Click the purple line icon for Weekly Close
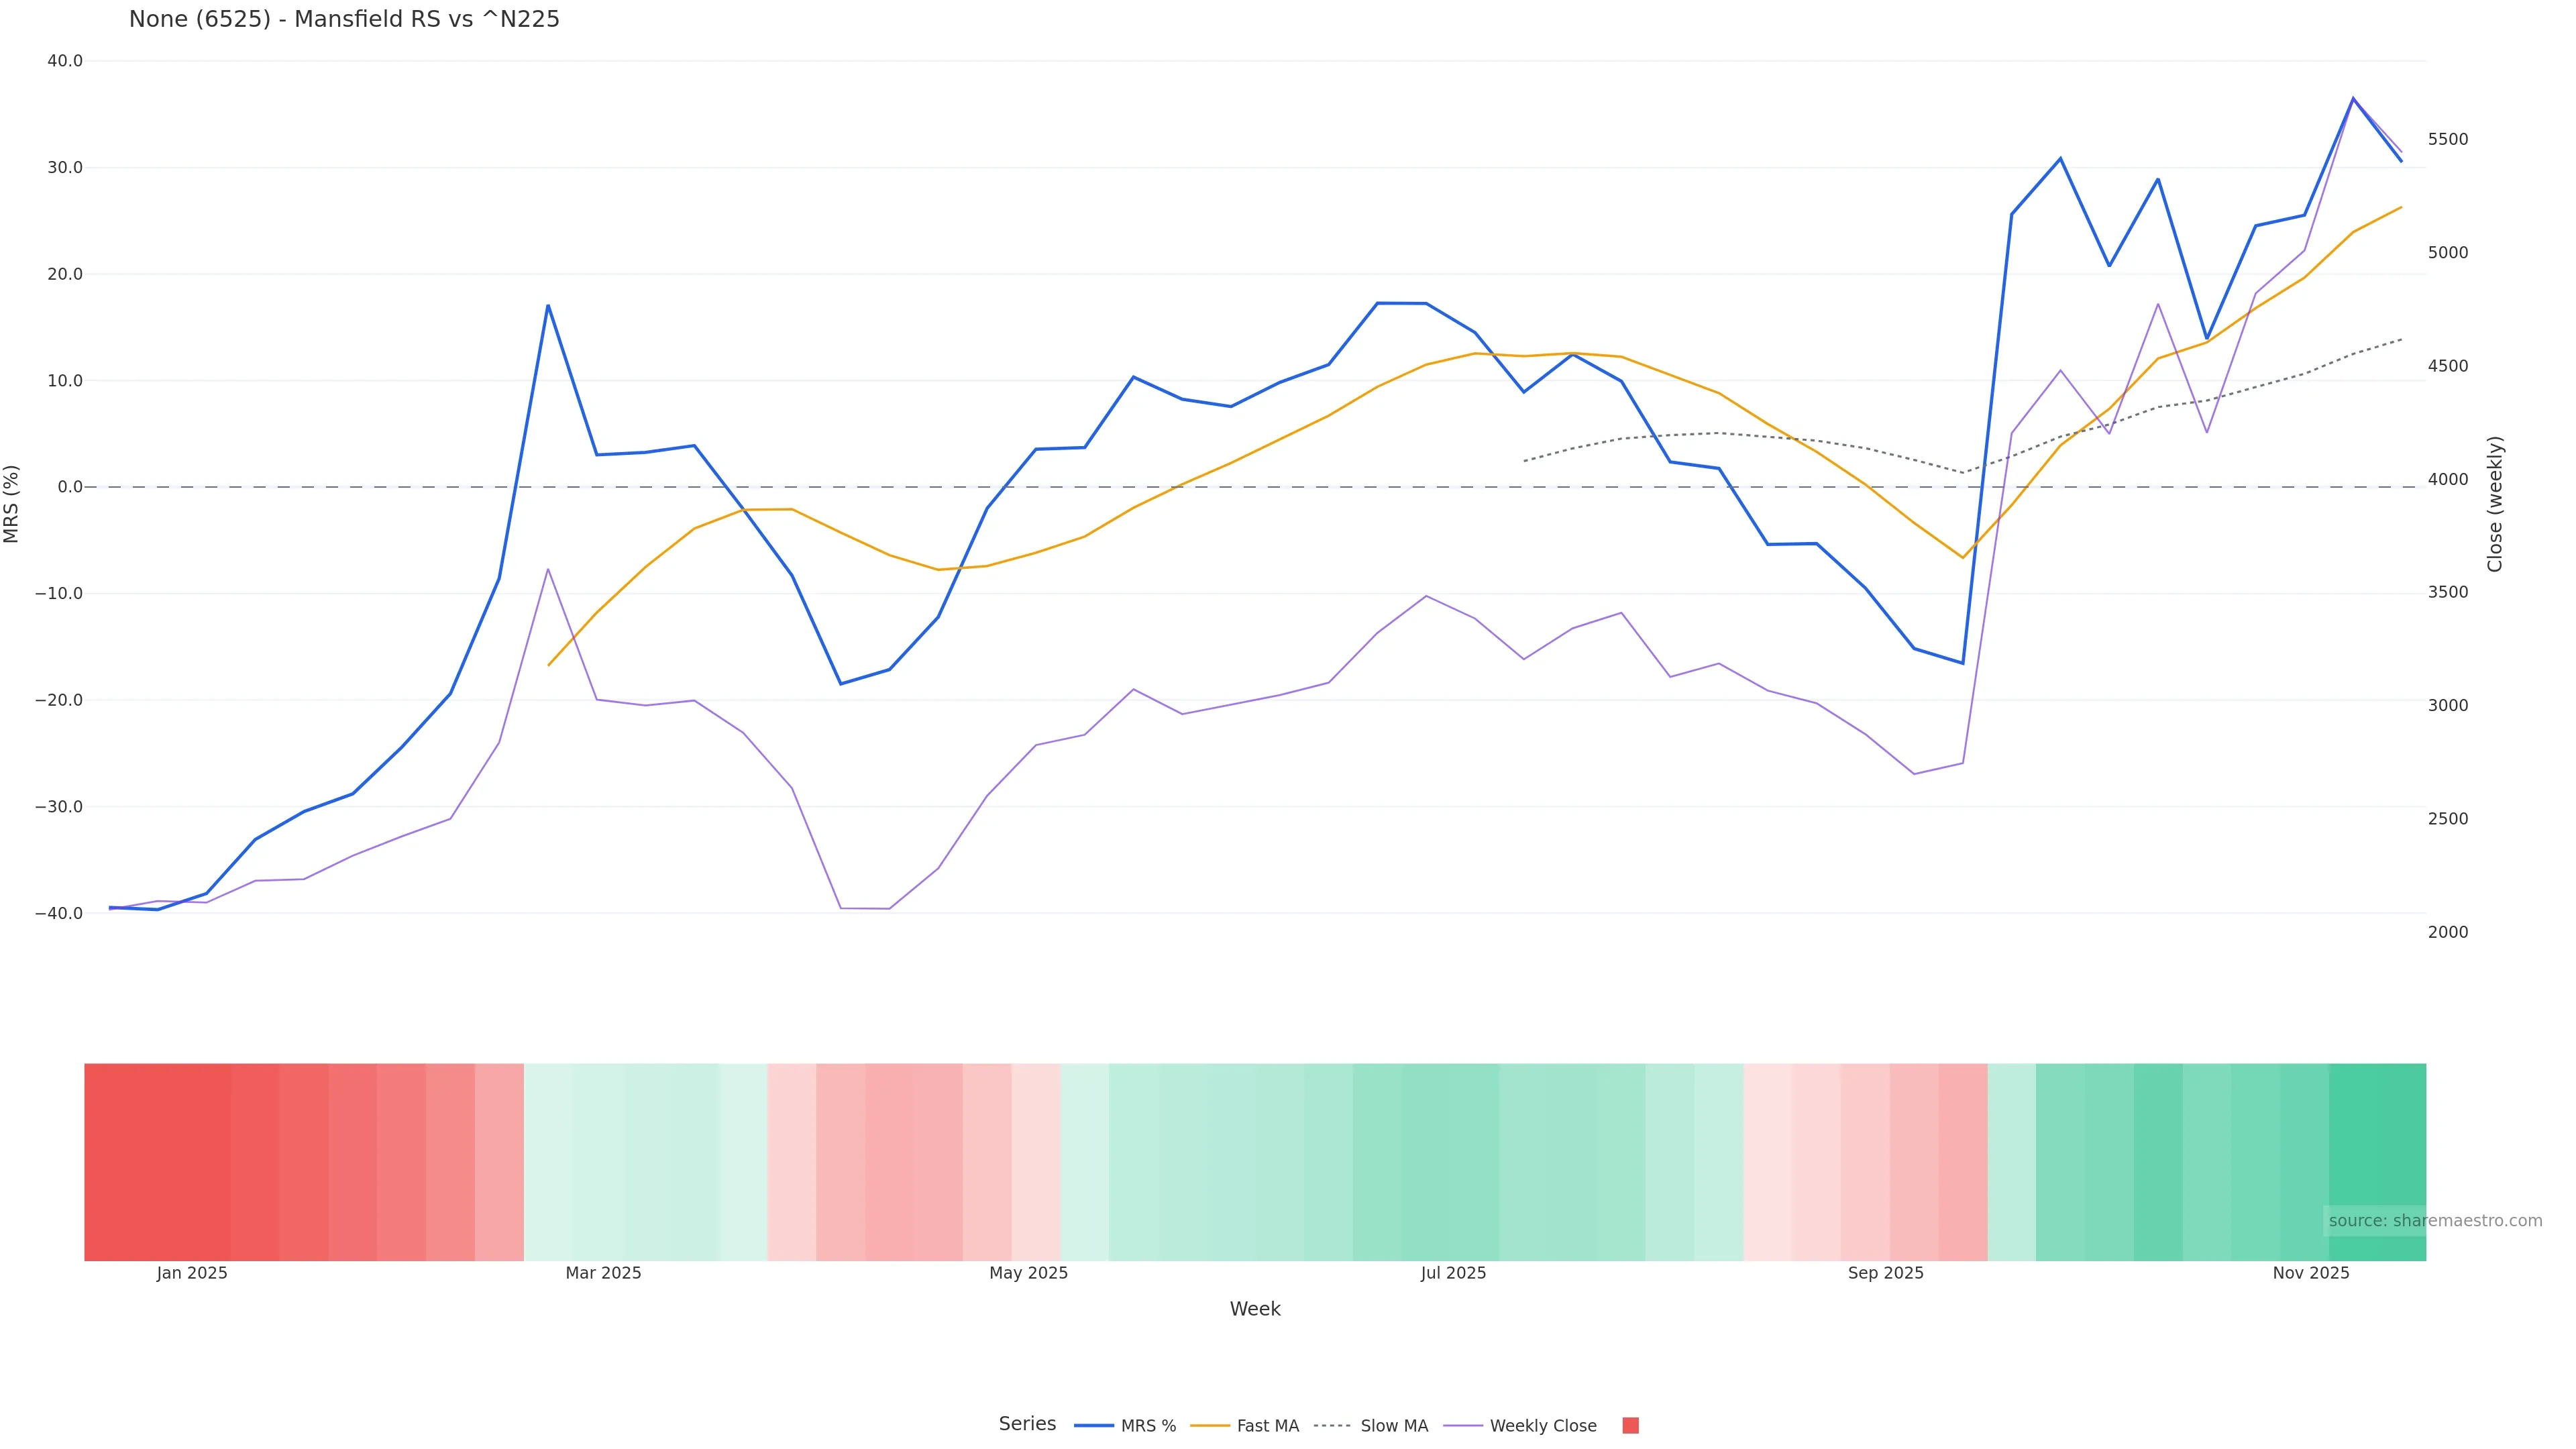The height and width of the screenshot is (1449, 2576). coord(1463,1426)
